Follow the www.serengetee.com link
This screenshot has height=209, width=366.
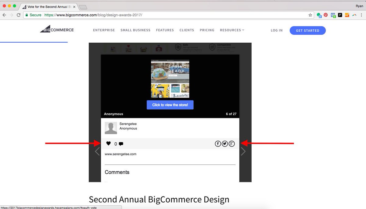120,154
